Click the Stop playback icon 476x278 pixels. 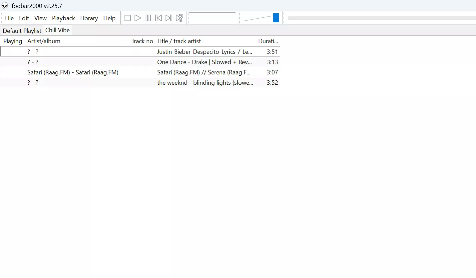pos(128,18)
